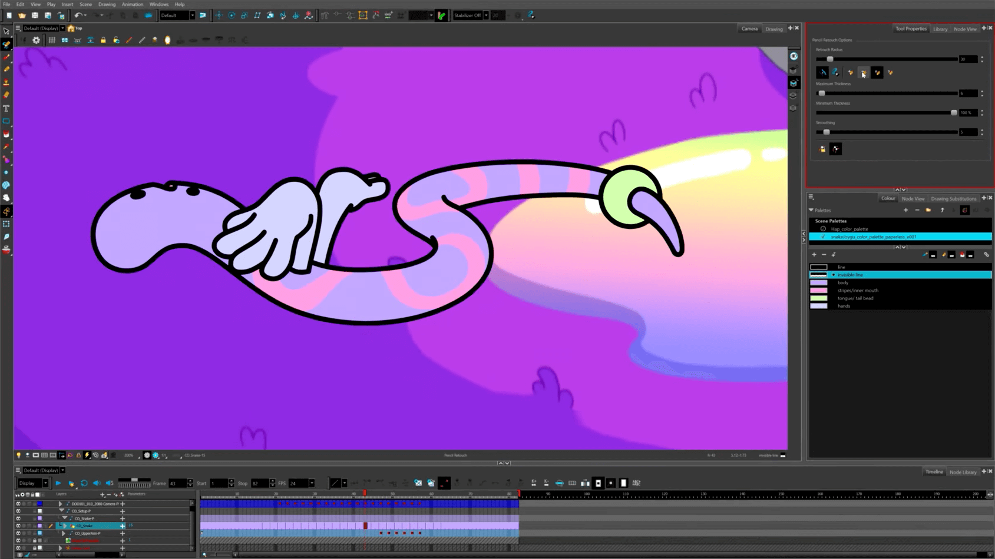Click the Frame number input field
The image size is (995, 559).
coord(176,483)
